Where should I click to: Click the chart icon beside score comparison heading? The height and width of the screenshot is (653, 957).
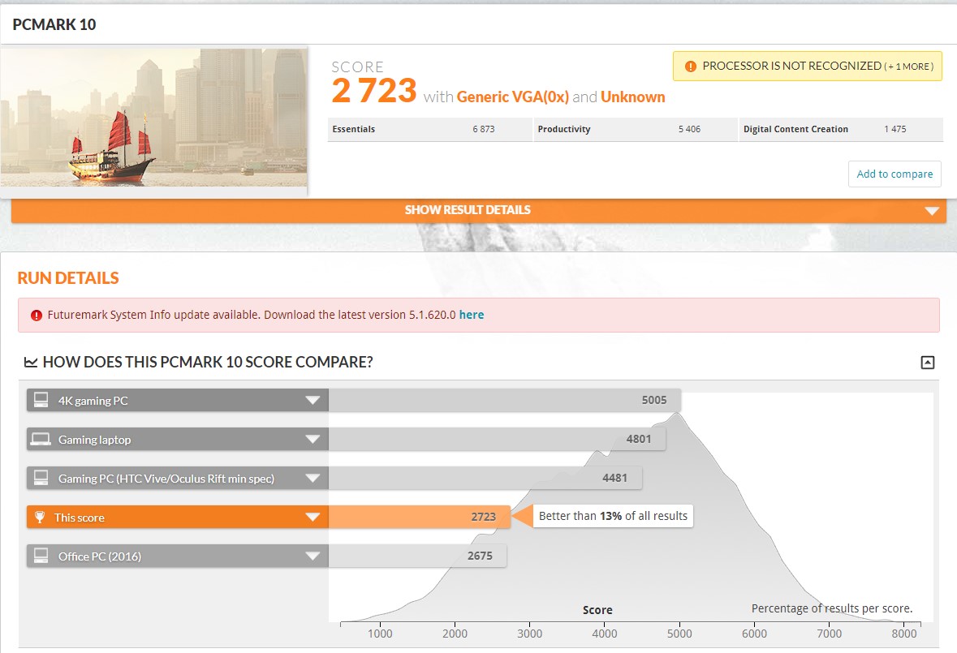point(31,362)
